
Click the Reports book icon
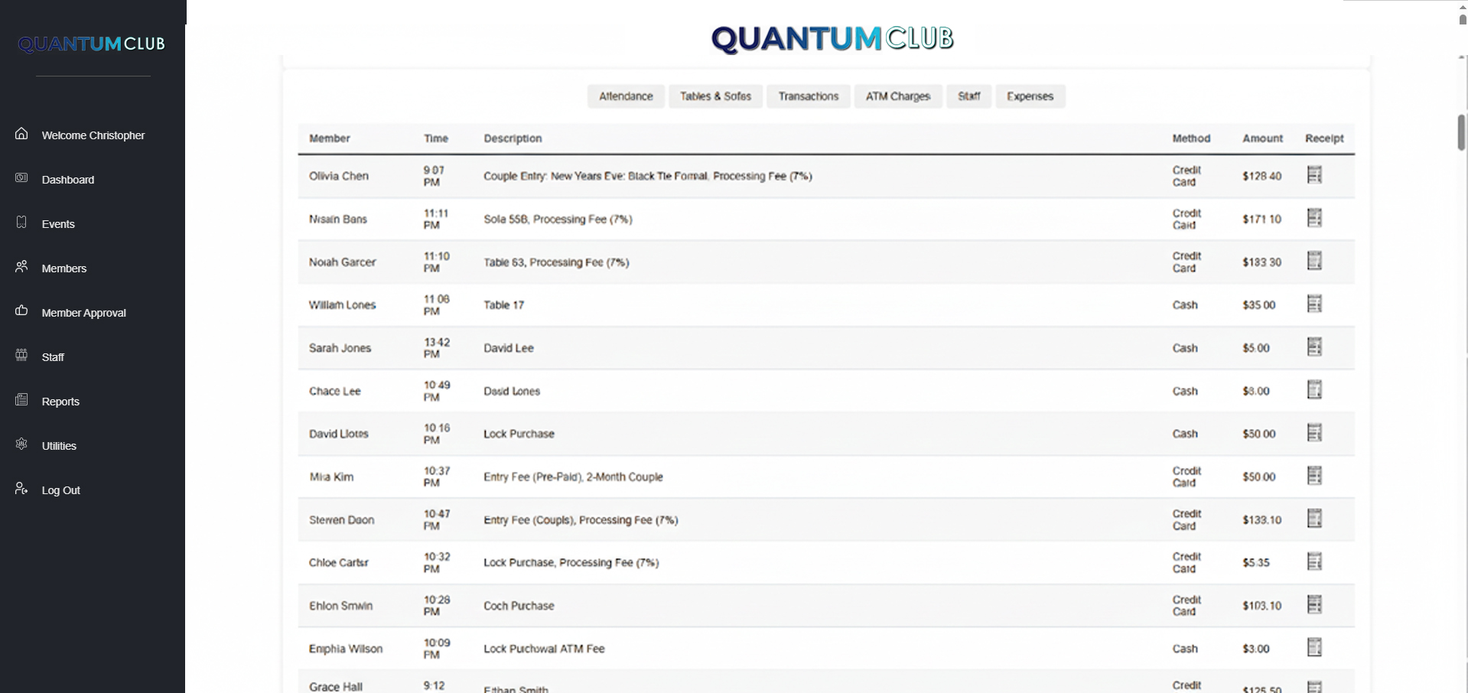(x=21, y=399)
